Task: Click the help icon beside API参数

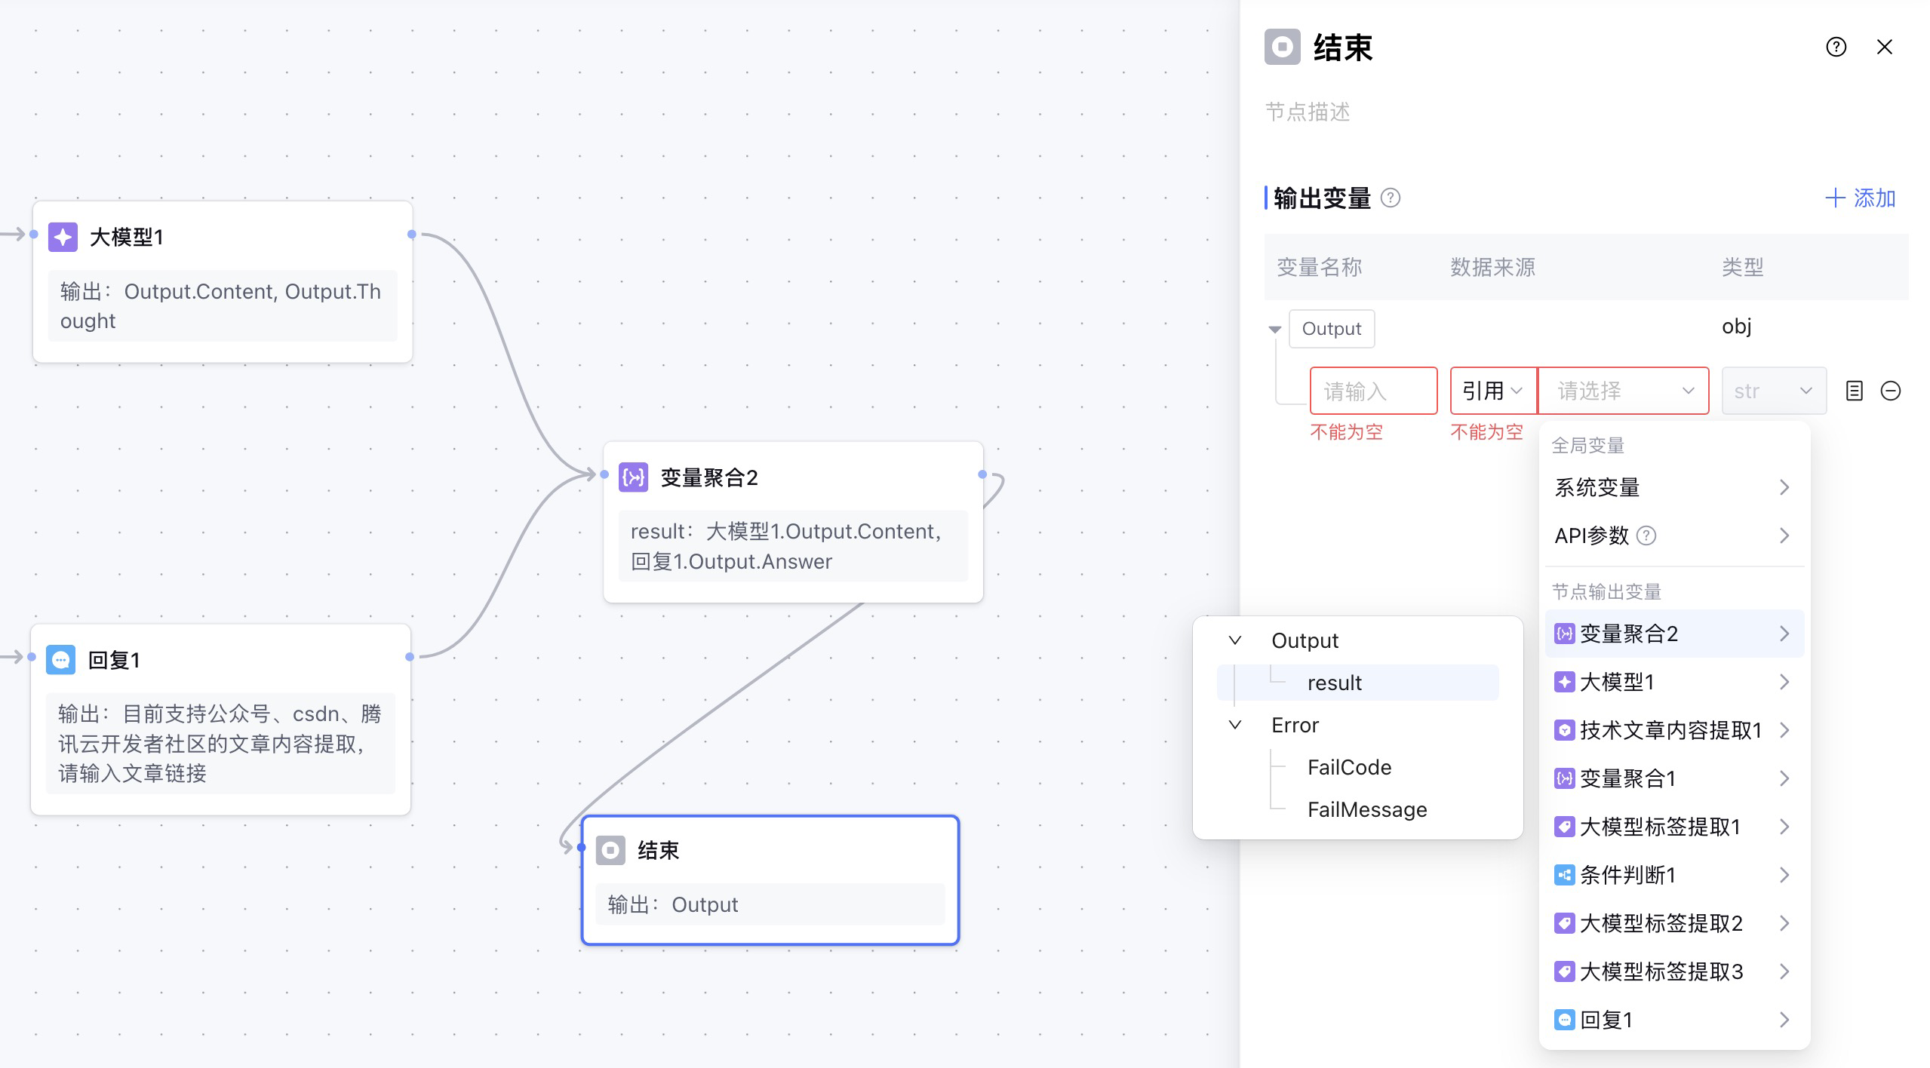Action: pyautogui.click(x=1647, y=536)
